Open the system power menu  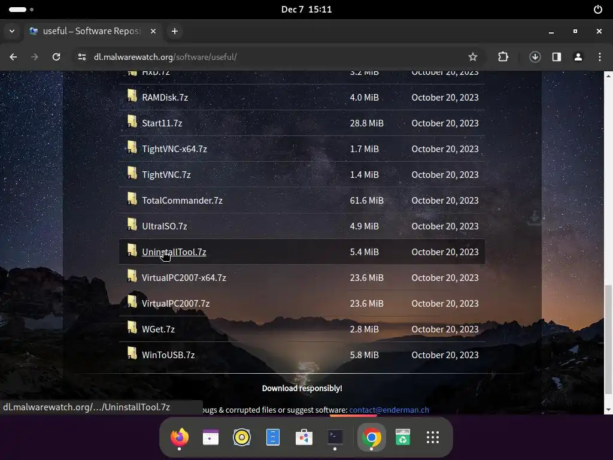598,10
